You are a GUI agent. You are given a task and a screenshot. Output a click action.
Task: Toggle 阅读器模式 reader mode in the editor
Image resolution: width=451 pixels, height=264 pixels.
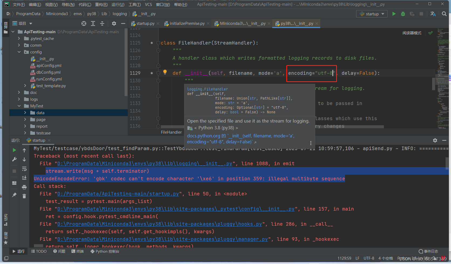(x=412, y=33)
